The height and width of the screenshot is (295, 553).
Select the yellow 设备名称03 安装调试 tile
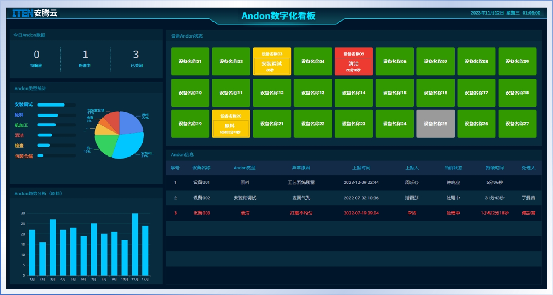272,62
